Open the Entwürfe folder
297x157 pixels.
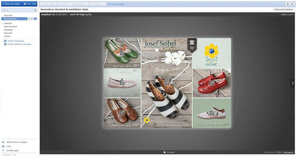(8, 33)
